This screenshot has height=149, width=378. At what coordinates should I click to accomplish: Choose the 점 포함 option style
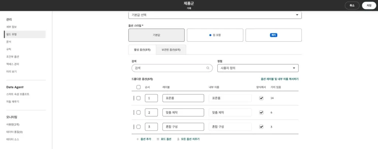tap(215, 35)
